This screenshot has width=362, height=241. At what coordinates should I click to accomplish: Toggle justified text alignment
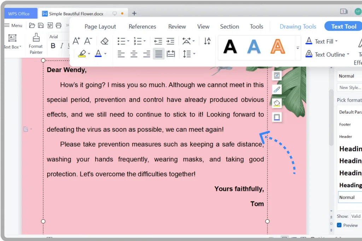159,54
